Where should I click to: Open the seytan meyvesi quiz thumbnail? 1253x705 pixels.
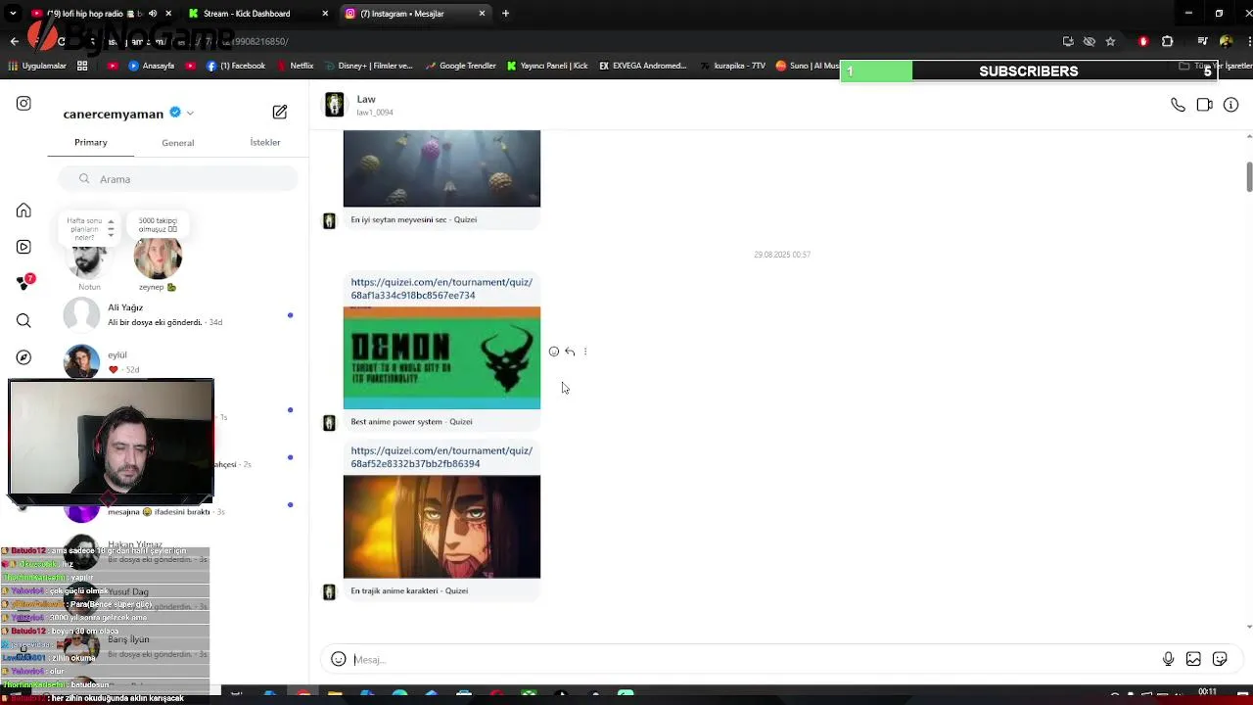[441, 168]
